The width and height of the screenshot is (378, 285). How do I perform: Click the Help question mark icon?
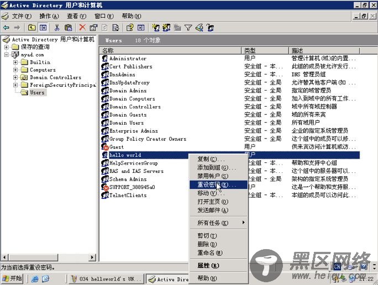click(x=130, y=28)
